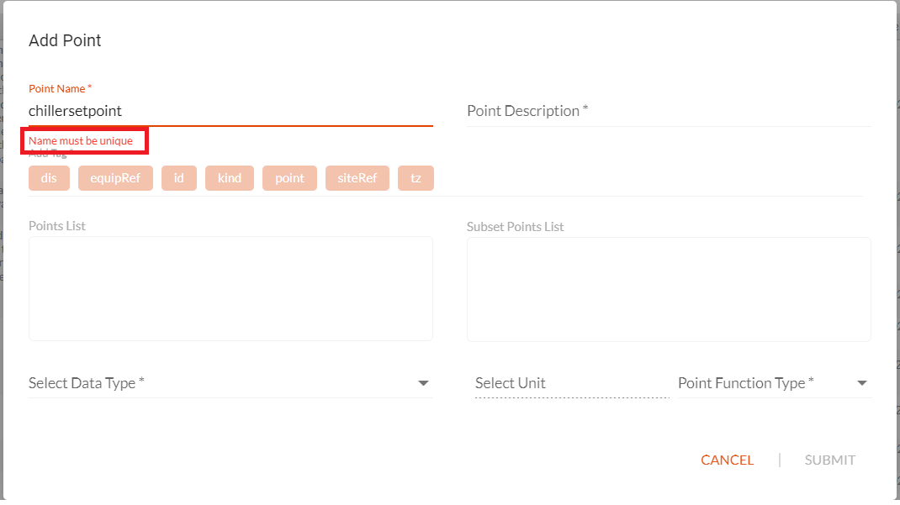Click the Select Unit field
This screenshot has height=505, width=900.
click(x=572, y=383)
